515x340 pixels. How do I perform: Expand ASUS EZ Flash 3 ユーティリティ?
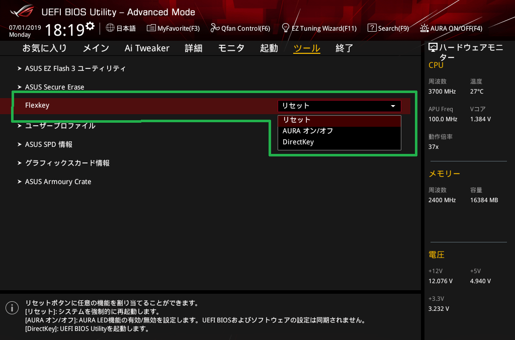[x=75, y=68]
